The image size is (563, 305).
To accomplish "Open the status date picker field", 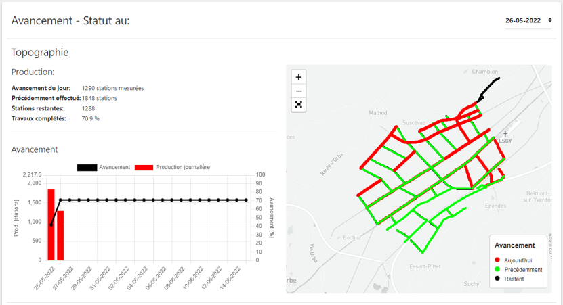I will 523,20.
